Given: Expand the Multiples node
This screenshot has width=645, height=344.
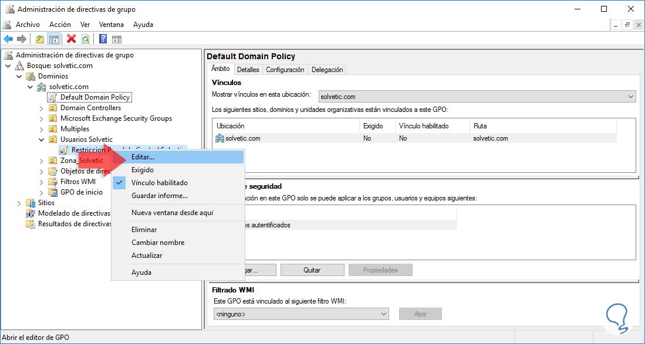Looking at the screenshot, I should coord(42,129).
